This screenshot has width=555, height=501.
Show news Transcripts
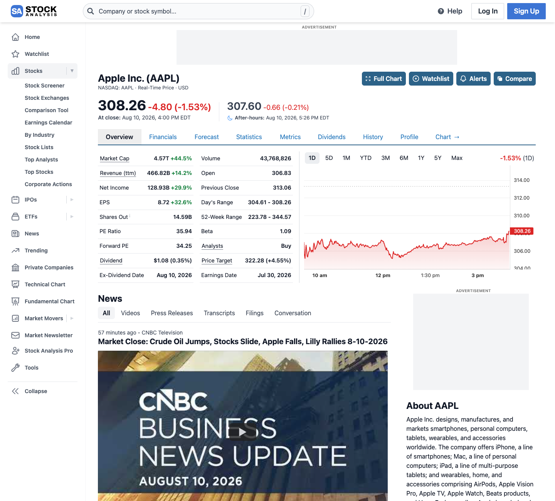(219, 313)
